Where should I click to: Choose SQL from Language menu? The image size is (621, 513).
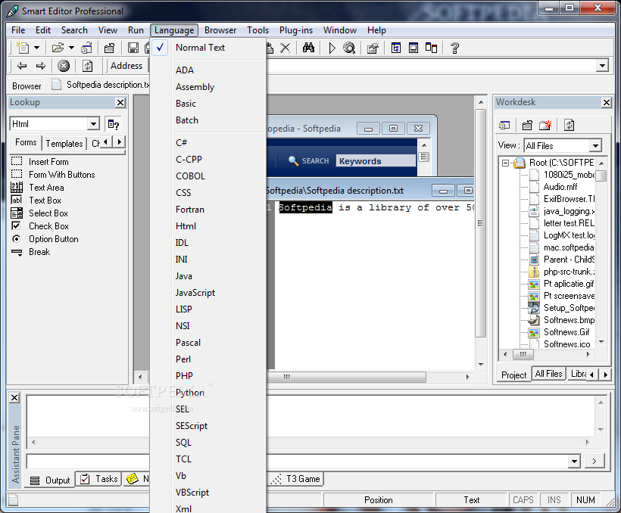(x=208, y=442)
